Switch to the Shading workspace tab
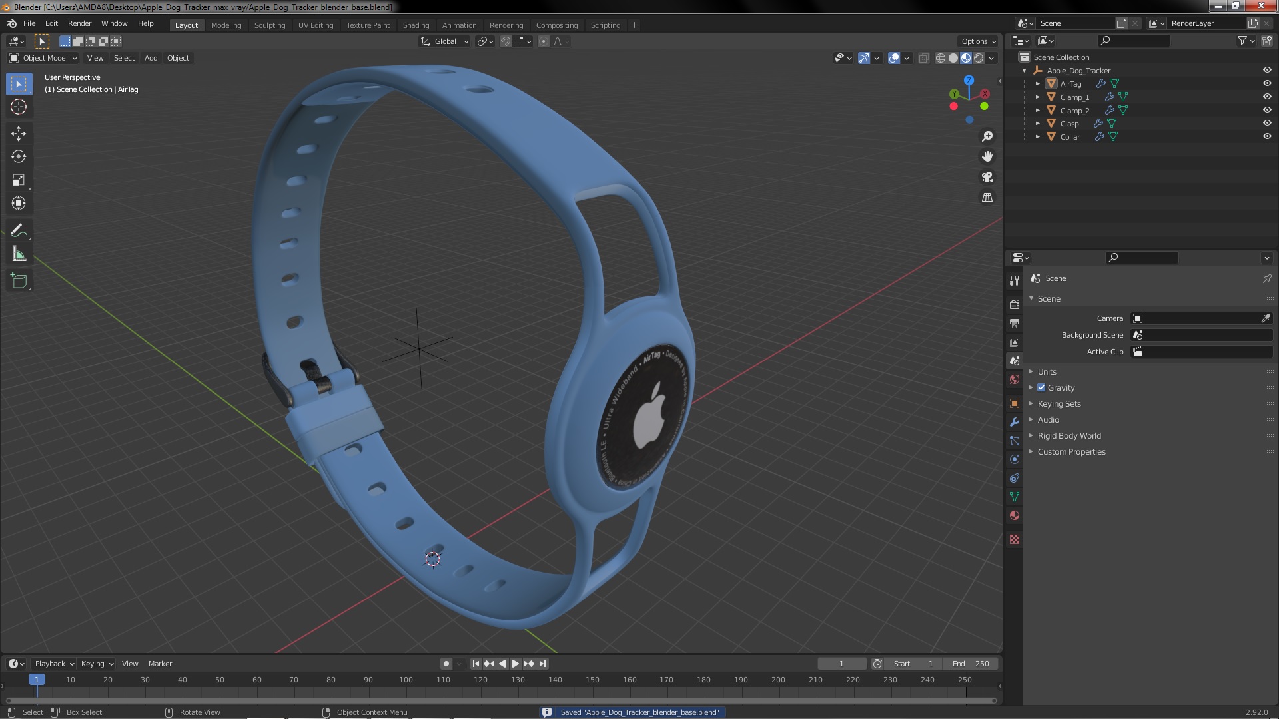Viewport: 1279px width, 719px height. click(416, 25)
